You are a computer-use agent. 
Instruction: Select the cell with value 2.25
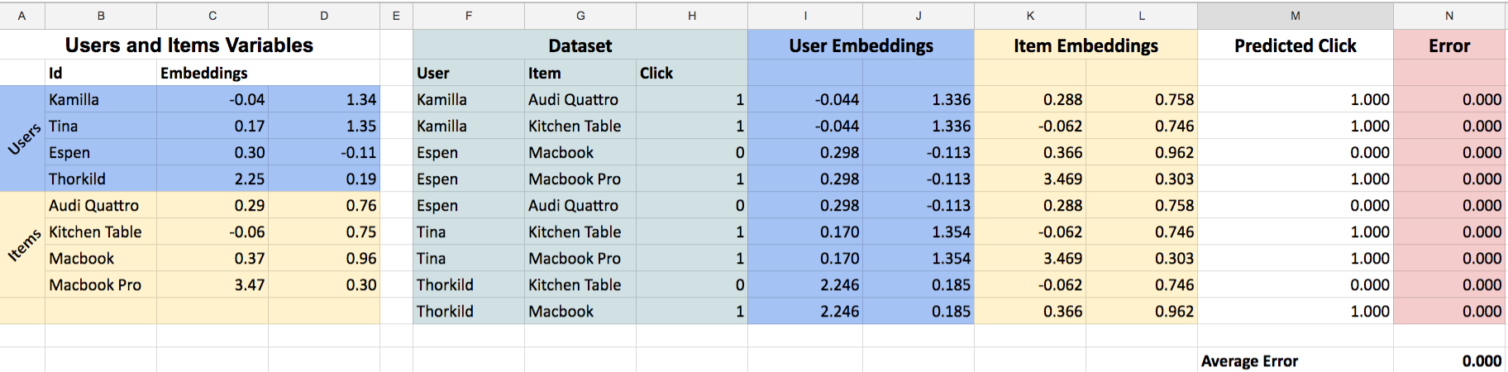pos(212,179)
